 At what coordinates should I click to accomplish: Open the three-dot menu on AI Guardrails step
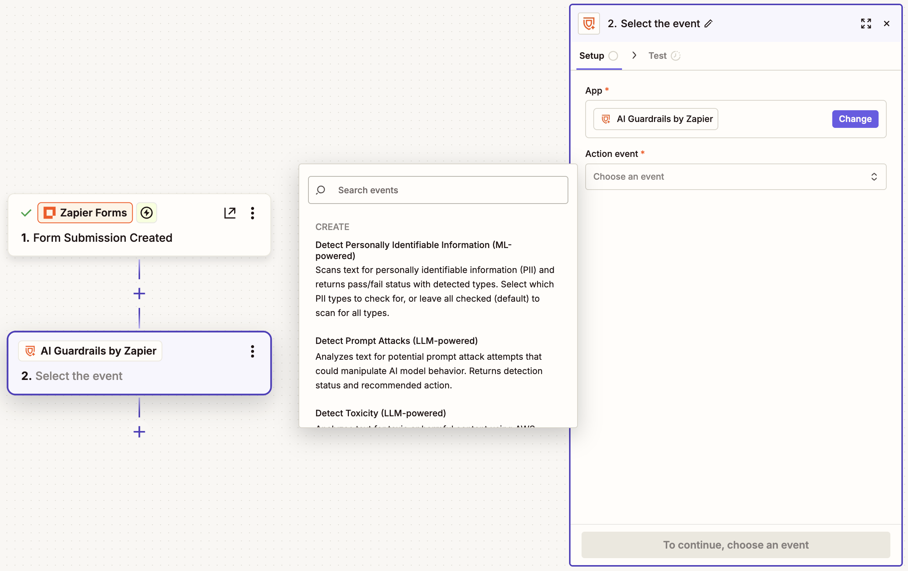tap(252, 352)
